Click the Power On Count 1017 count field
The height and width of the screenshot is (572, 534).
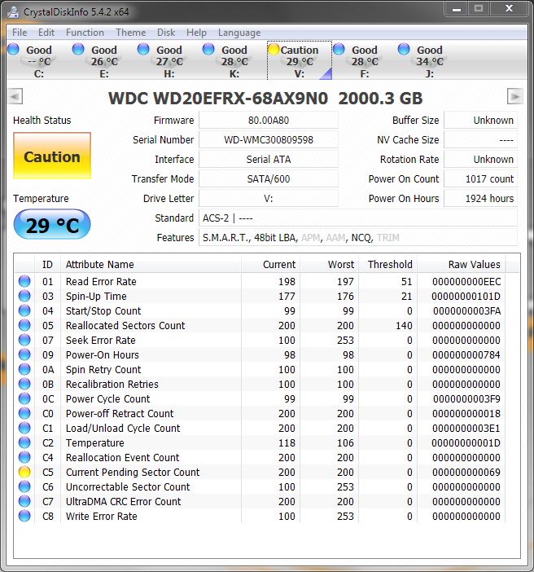click(x=480, y=178)
